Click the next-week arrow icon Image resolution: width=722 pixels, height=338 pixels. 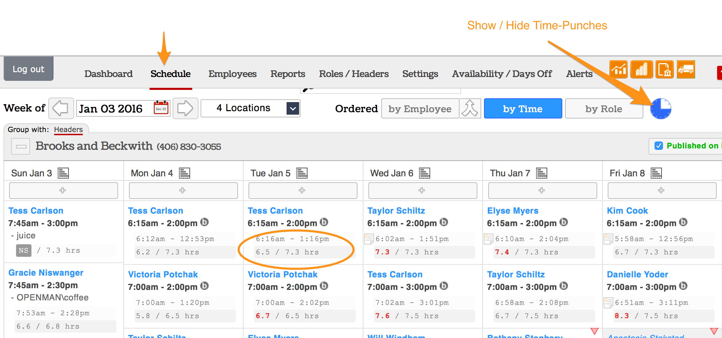185,108
